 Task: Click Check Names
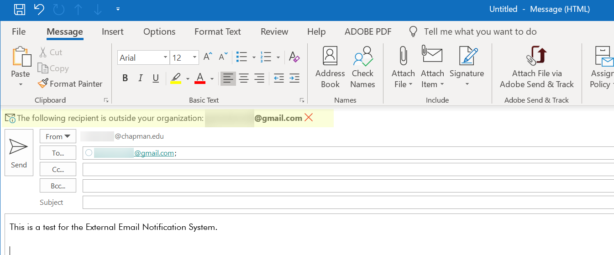point(363,68)
